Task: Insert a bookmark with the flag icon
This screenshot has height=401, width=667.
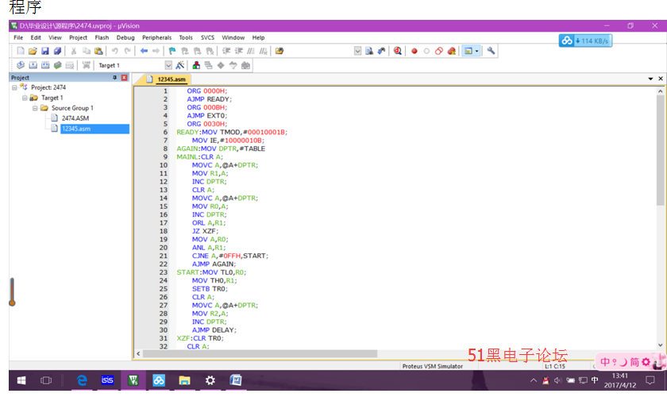Action: 172,51
